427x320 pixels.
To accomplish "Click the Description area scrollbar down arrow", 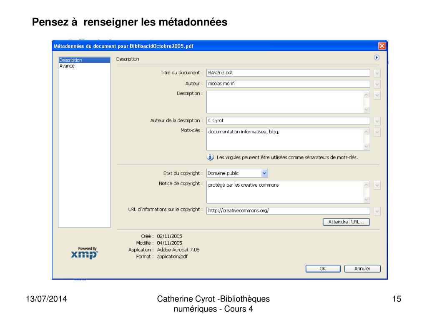I will (366, 110).
